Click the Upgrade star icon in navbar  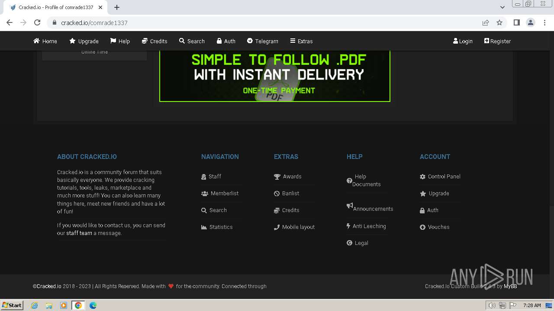click(72, 41)
